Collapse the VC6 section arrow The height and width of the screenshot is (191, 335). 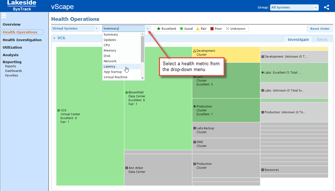pos(54,38)
